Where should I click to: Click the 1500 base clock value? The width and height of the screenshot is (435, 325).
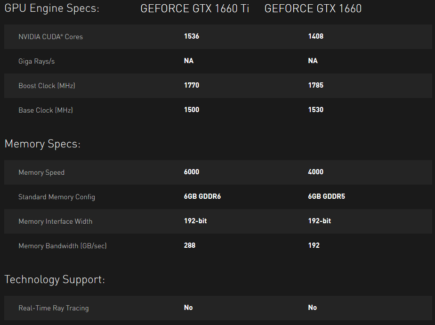(192, 110)
